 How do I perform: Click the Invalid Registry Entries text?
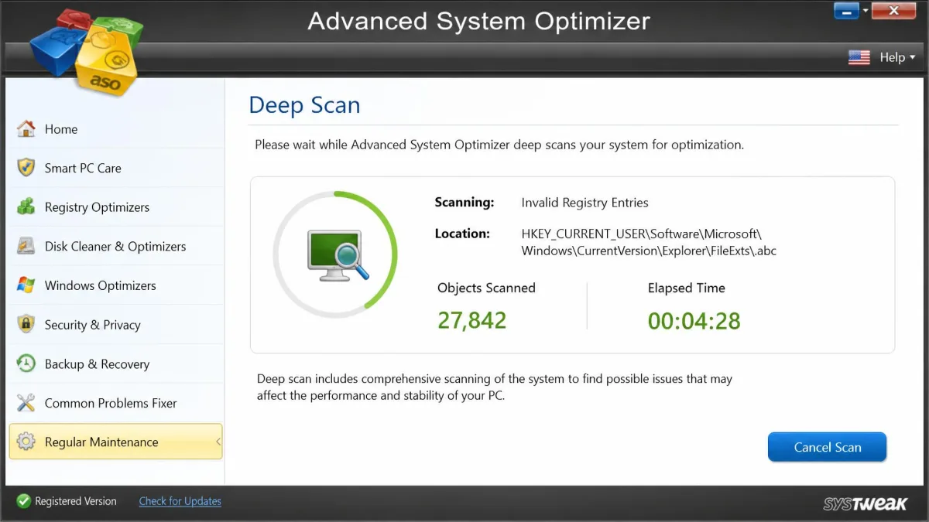pos(584,203)
